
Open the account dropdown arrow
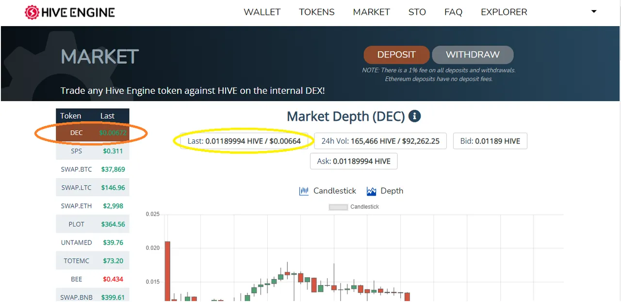click(x=594, y=12)
